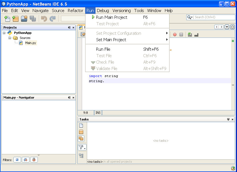The width and height of the screenshot is (237, 172).
Task: Click the stop macro recording icon
Action: [x=181, y=34]
